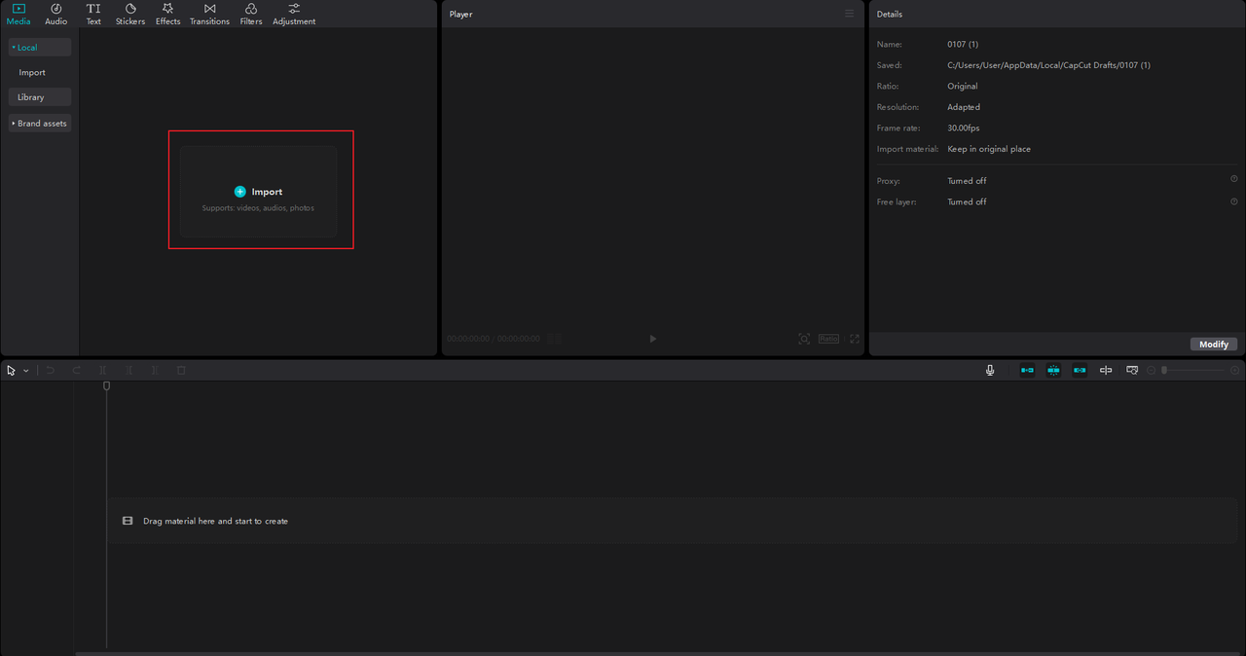This screenshot has height=656, width=1246.
Task: Open the Filters tab
Action: click(x=251, y=14)
